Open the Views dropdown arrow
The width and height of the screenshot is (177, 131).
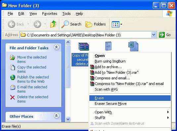[121, 24]
